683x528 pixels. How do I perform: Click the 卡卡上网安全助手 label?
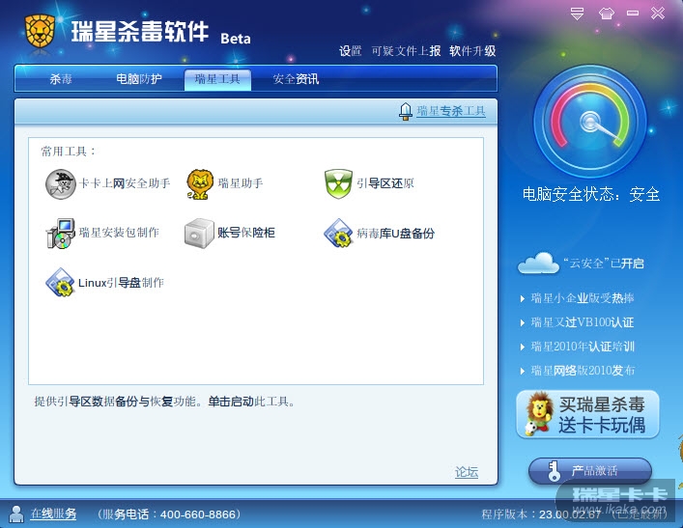point(125,183)
